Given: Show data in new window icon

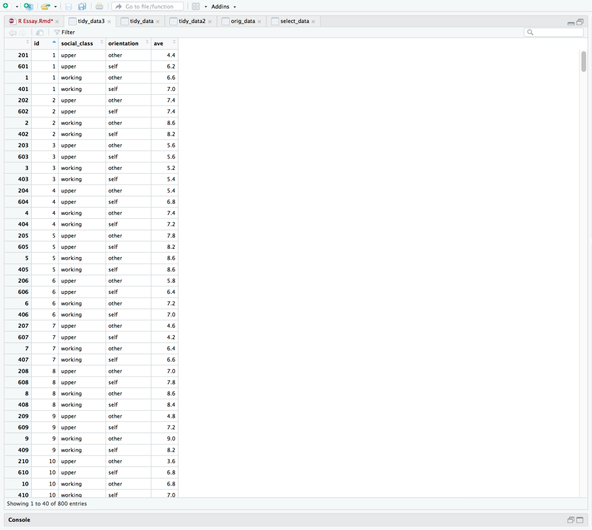Looking at the screenshot, I should 39,33.
